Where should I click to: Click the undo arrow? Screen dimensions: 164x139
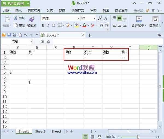[25, 35]
